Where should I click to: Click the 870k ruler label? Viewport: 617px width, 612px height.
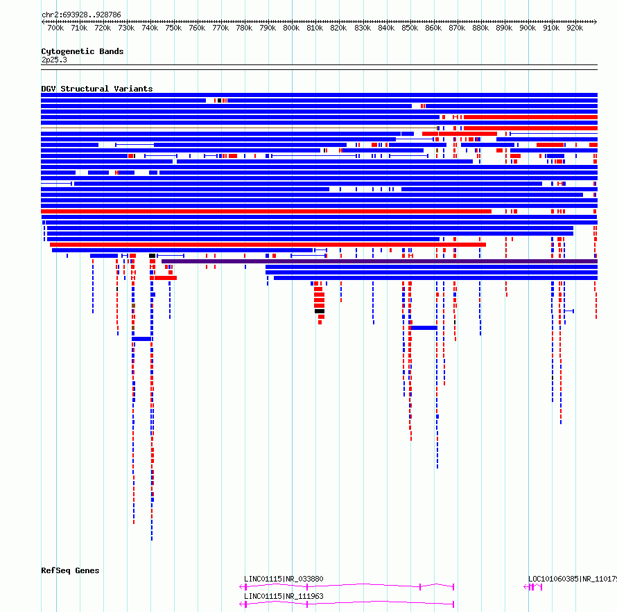(x=457, y=28)
